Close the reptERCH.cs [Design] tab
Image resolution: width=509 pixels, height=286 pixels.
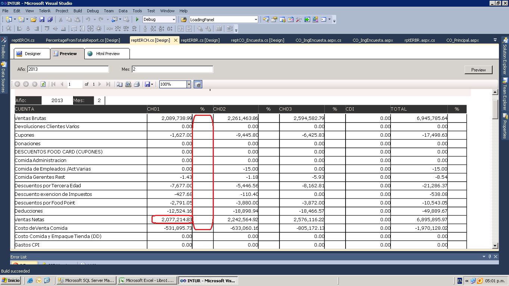(x=175, y=40)
